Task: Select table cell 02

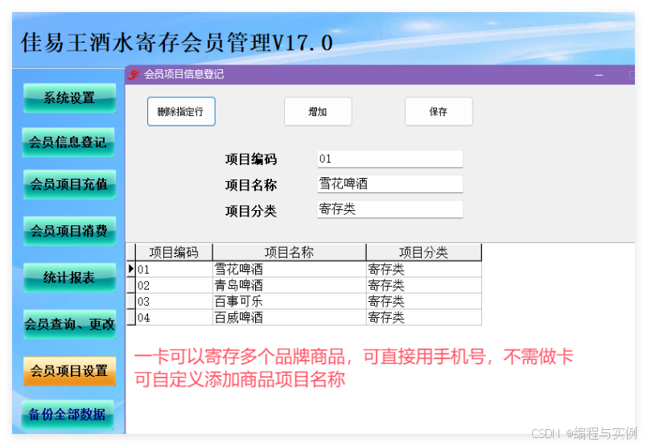Action: [x=174, y=285]
